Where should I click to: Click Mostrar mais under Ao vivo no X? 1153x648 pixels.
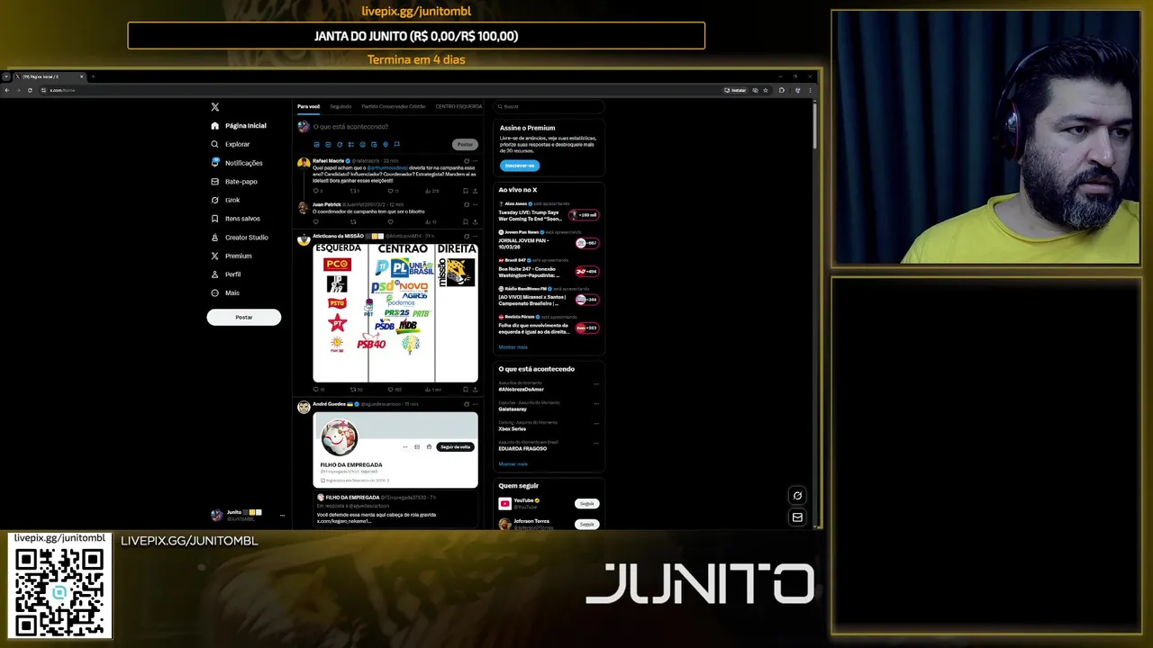pyautogui.click(x=513, y=346)
